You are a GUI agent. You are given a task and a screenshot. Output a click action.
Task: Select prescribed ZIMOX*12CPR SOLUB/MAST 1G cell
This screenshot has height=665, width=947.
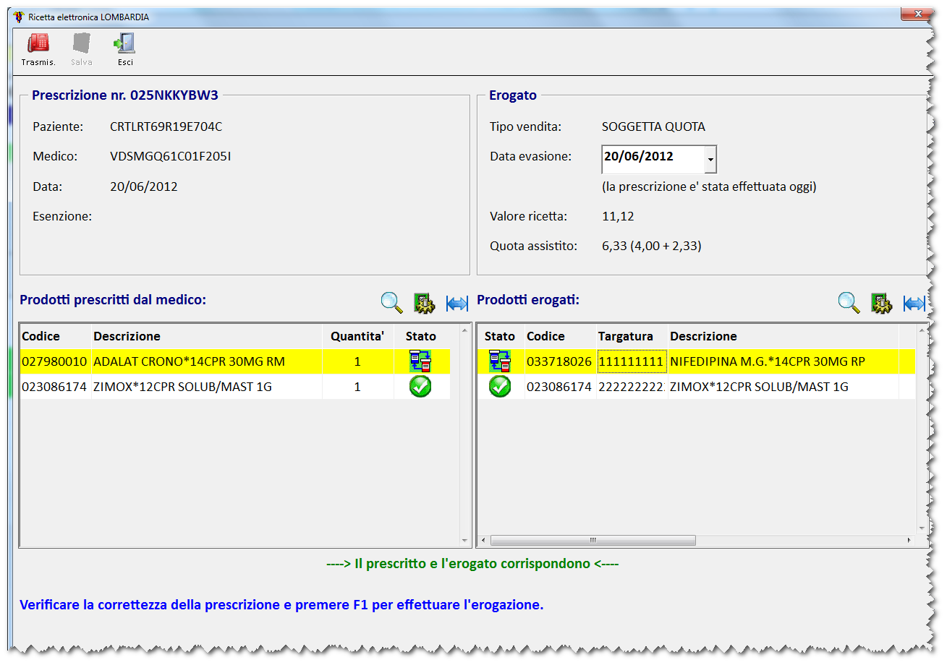tap(207, 387)
